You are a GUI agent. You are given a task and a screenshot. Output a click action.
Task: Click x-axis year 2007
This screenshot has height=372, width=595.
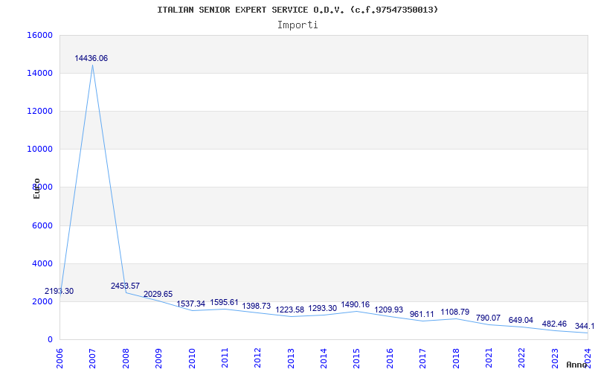point(92,358)
